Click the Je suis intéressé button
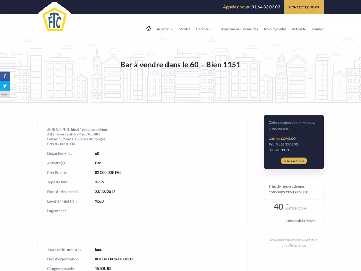This screenshot has height=271, width=361. pyautogui.click(x=294, y=161)
